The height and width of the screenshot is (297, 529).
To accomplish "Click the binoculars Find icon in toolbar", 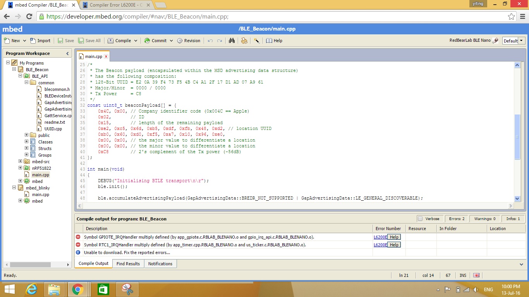I will coord(232,41).
